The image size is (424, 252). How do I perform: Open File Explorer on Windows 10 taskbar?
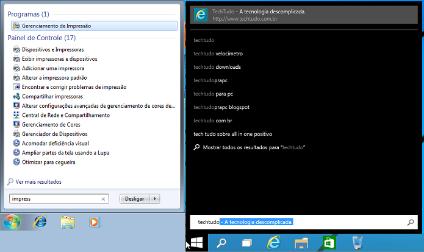[301, 243]
